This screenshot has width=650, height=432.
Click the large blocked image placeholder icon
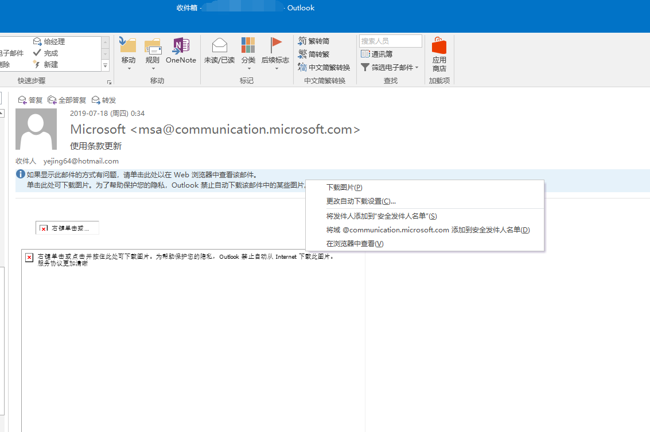pos(29,258)
